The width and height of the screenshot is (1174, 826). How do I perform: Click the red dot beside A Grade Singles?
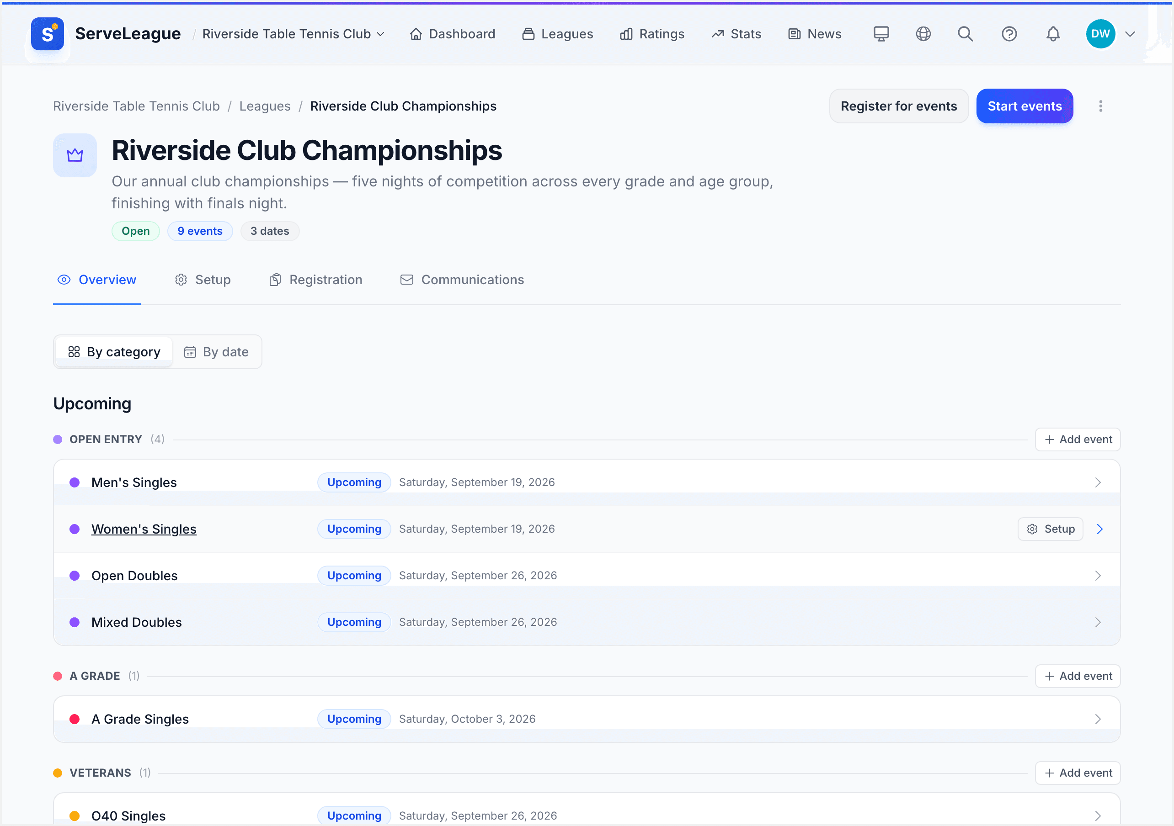(75, 719)
